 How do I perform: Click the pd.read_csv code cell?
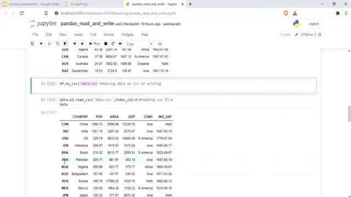[186, 102]
